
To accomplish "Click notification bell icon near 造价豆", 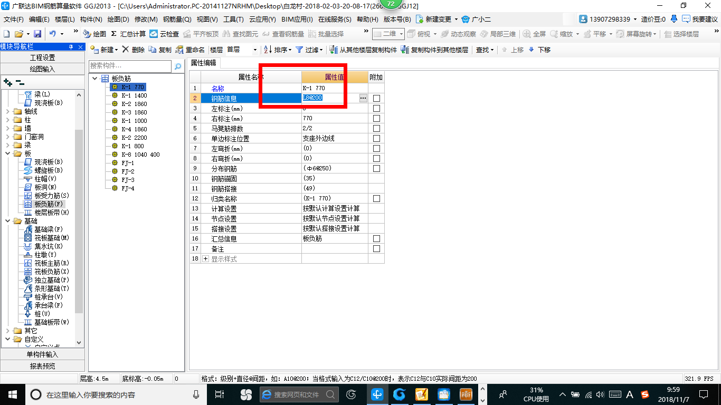I will 674,19.
